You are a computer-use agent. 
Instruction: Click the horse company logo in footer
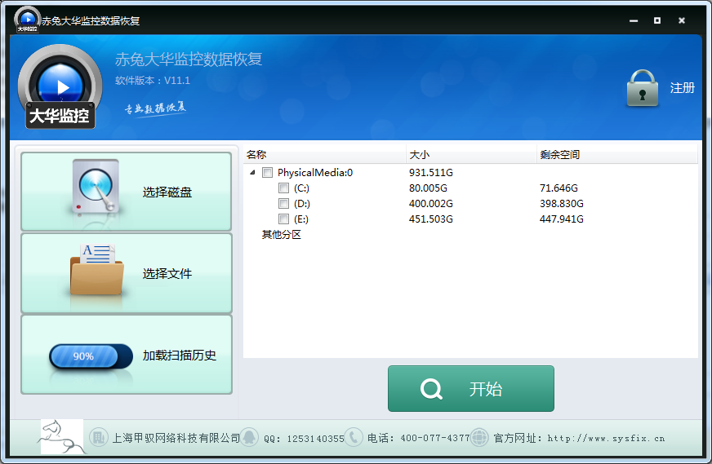click(x=61, y=437)
